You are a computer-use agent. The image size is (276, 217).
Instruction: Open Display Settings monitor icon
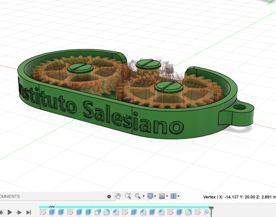(150, 196)
